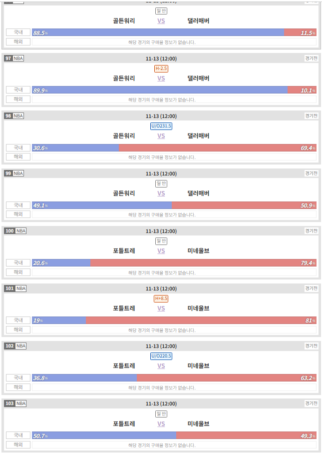Click the 103 match number badge
This screenshot has width=322, height=455.
(x=9, y=403)
